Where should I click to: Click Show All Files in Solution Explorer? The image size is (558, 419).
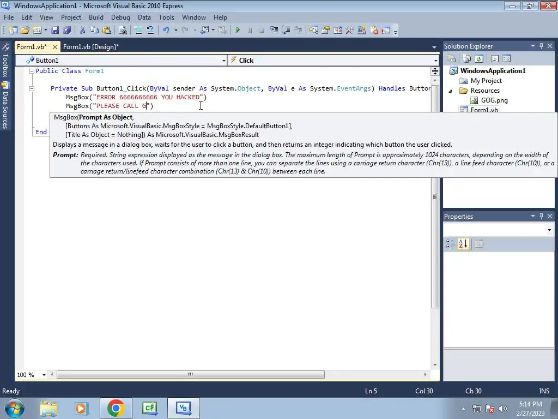tap(466, 59)
